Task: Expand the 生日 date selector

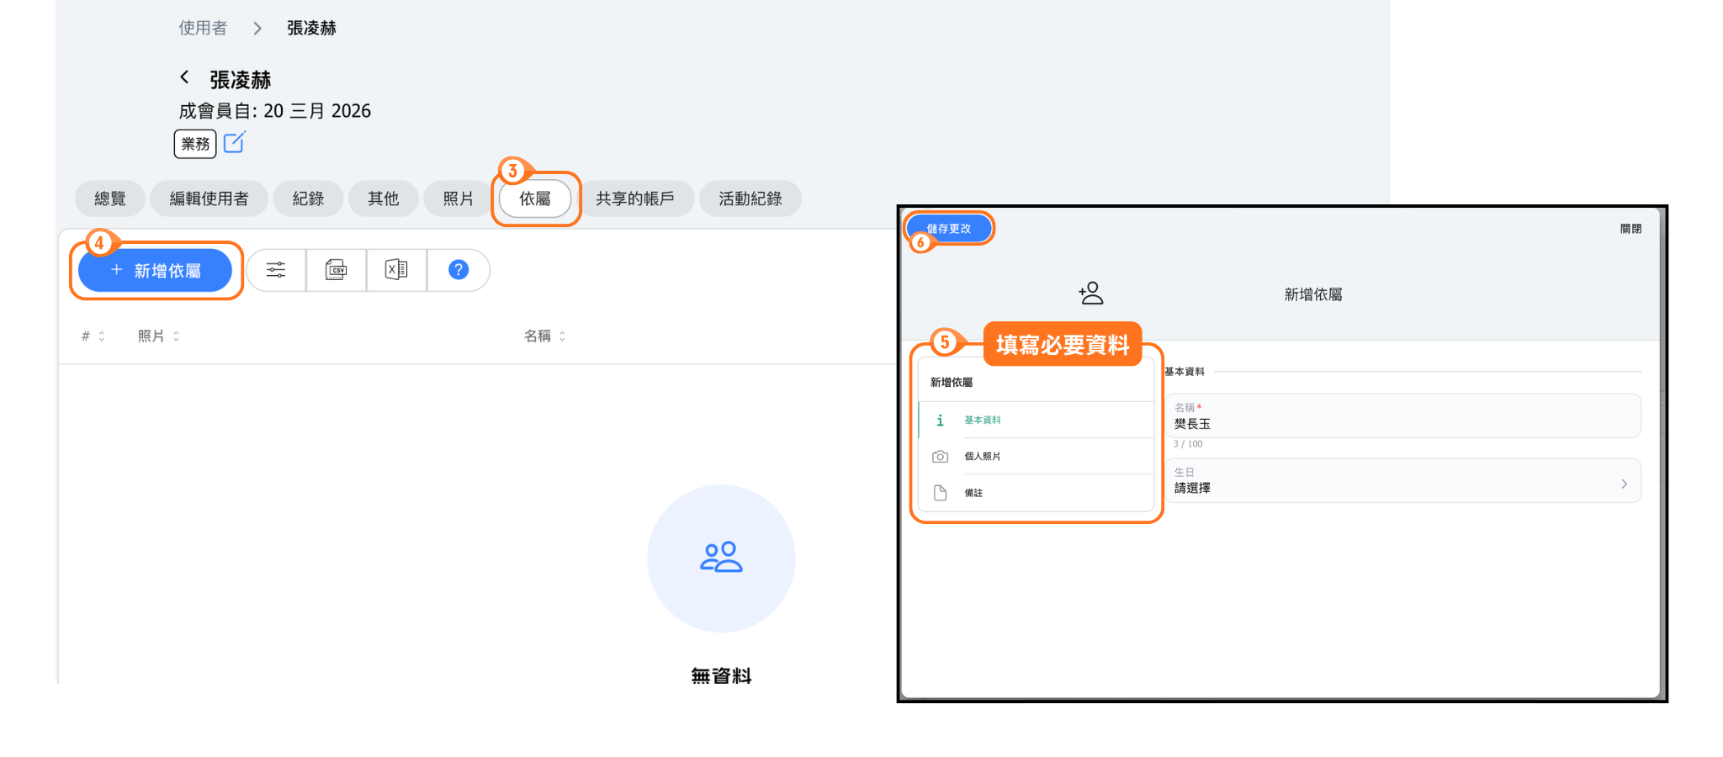Action: tap(1402, 481)
